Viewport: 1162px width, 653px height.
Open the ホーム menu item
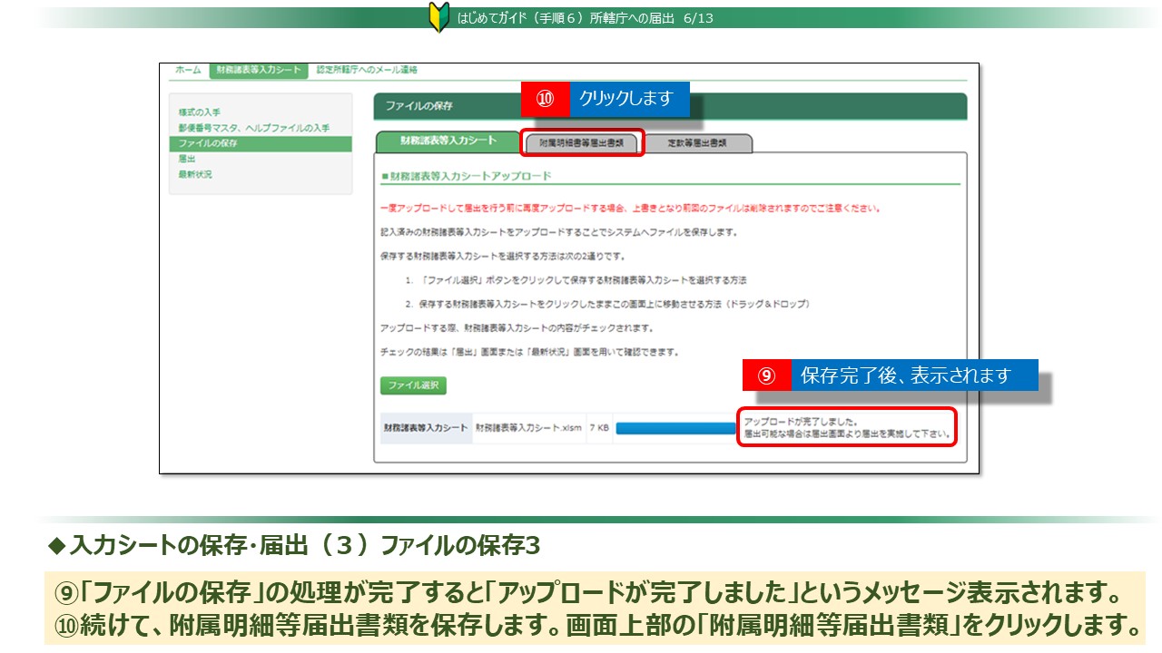click(x=188, y=70)
